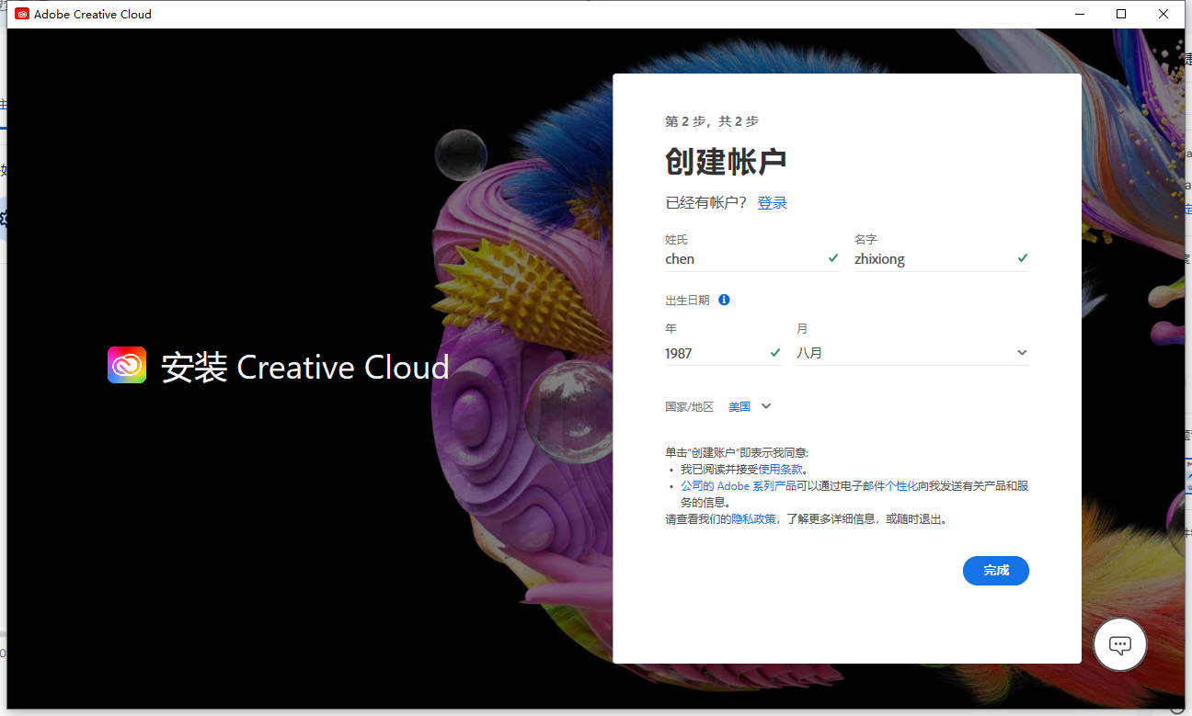The width and height of the screenshot is (1192, 716).
Task: Click the green checkmark beside chen
Action: pyautogui.click(x=833, y=258)
